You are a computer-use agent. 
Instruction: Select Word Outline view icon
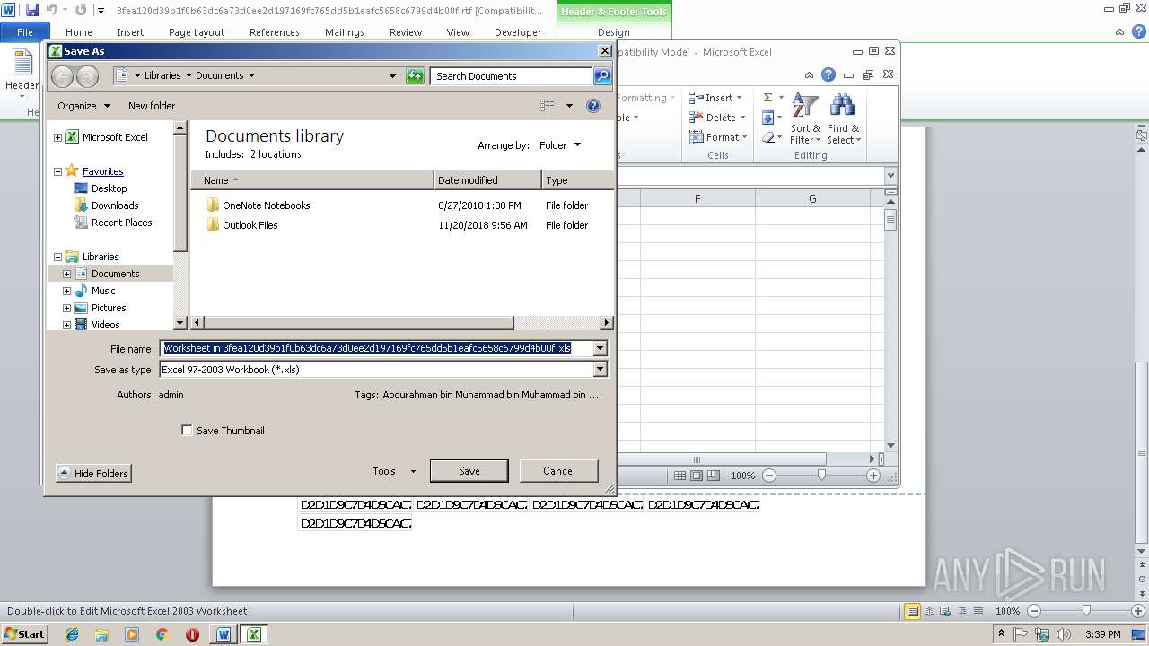pyautogui.click(x=961, y=611)
